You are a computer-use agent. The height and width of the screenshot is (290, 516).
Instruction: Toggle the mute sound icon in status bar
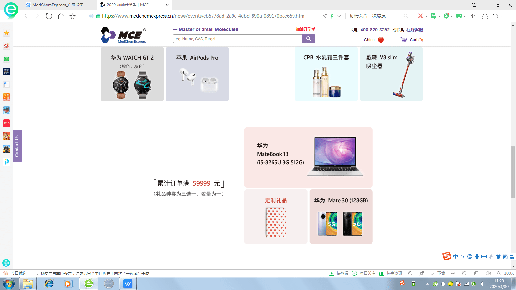488,273
